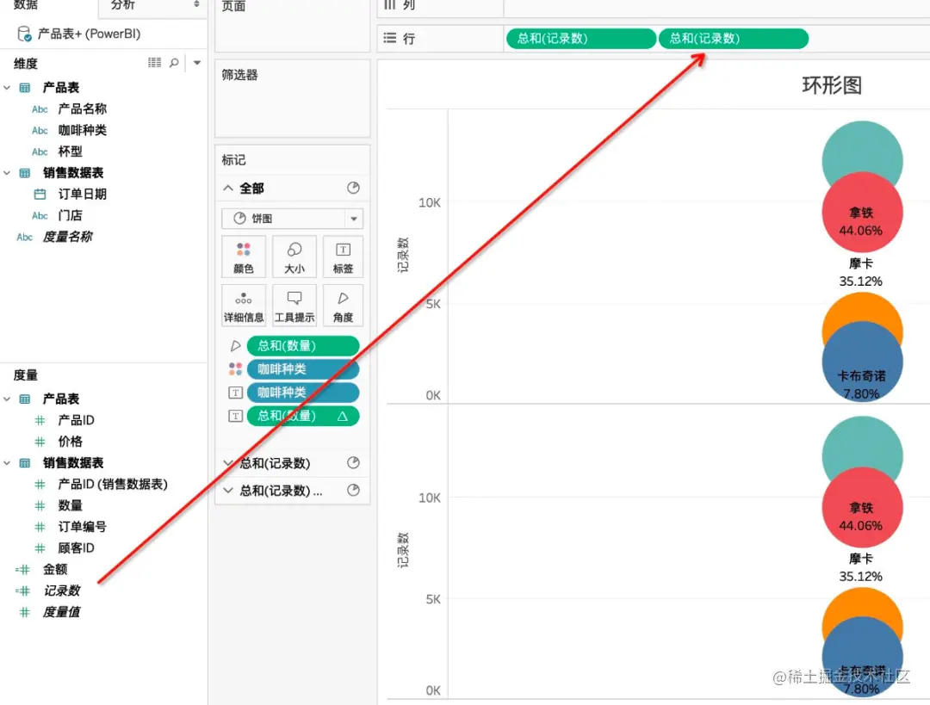
Task: Click the angle pill 总和(数量)
Action: coord(303,346)
